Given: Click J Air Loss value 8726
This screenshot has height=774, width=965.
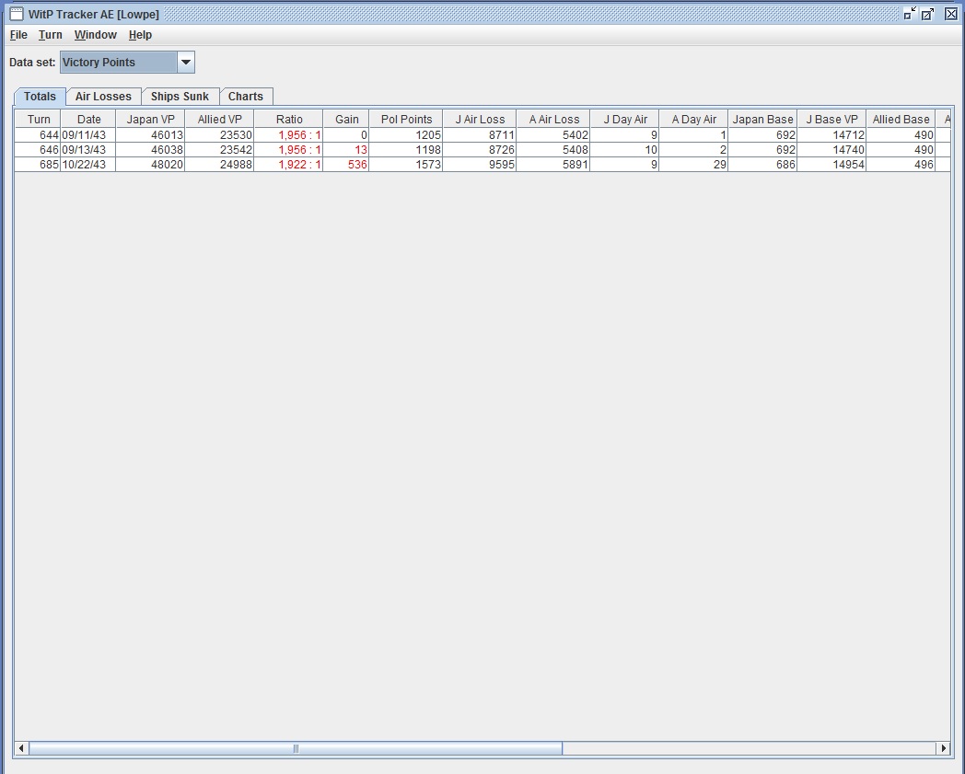Looking at the screenshot, I should (x=480, y=149).
